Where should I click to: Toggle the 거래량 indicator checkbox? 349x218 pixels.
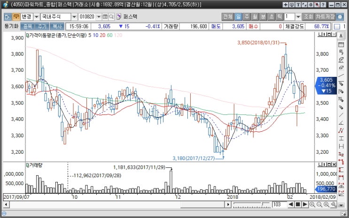point(28,165)
